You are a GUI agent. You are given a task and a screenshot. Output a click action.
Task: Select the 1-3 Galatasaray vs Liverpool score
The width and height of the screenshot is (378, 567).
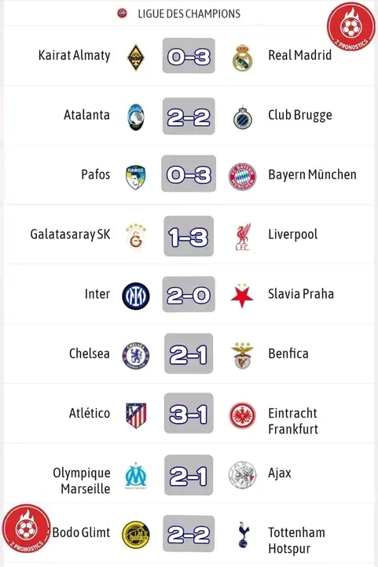[x=189, y=236]
